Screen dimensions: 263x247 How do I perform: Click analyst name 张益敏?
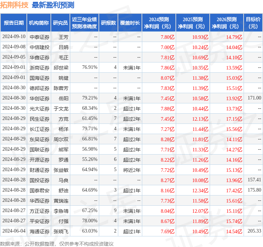61,170
